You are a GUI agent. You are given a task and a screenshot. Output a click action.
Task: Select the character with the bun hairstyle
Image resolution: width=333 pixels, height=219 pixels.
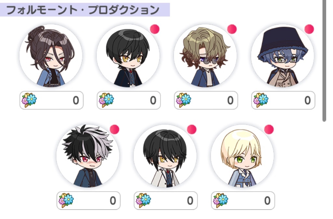(x=51, y=56)
